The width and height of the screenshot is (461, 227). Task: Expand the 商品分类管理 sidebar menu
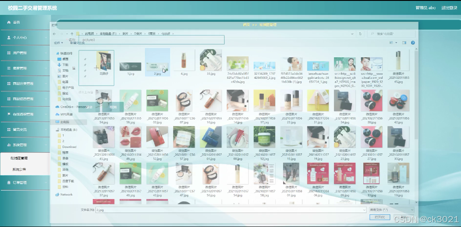(x=25, y=84)
